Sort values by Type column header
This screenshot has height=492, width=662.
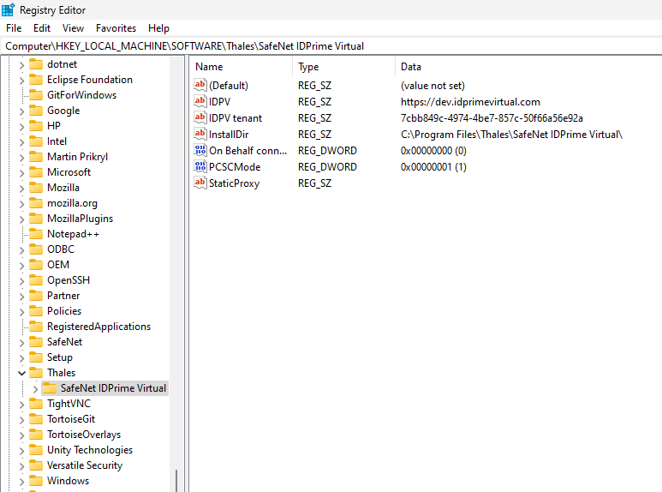tap(343, 67)
